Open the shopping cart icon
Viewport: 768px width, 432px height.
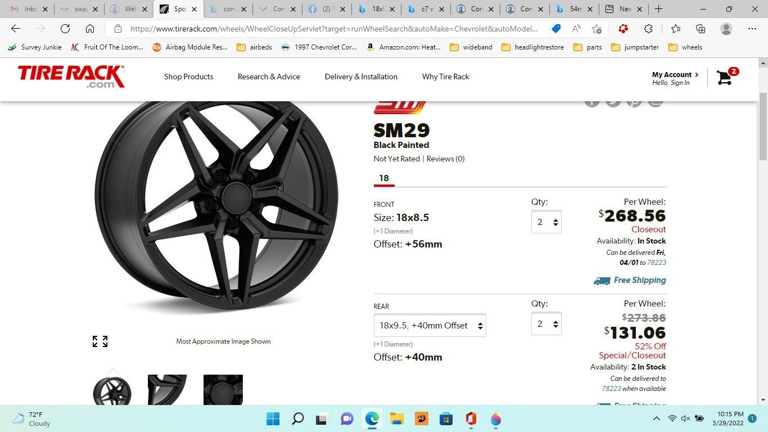[x=725, y=77]
